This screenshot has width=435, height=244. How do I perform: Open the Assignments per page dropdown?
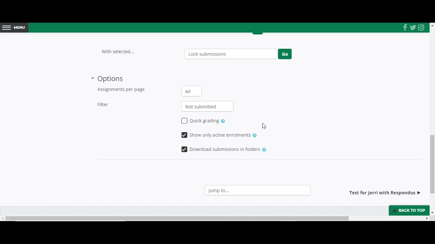pyautogui.click(x=191, y=91)
